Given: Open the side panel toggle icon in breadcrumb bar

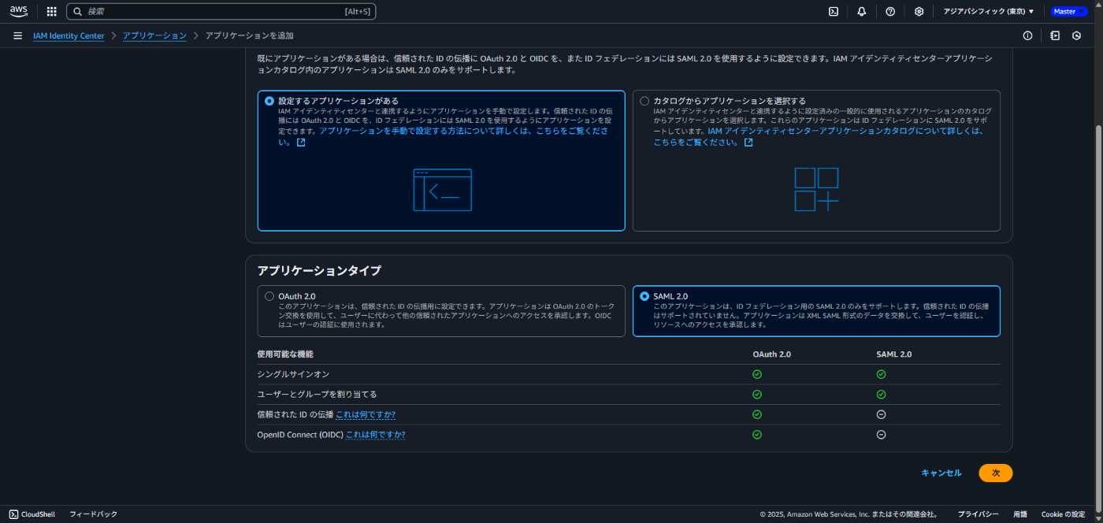Looking at the screenshot, I should (x=1055, y=35).
